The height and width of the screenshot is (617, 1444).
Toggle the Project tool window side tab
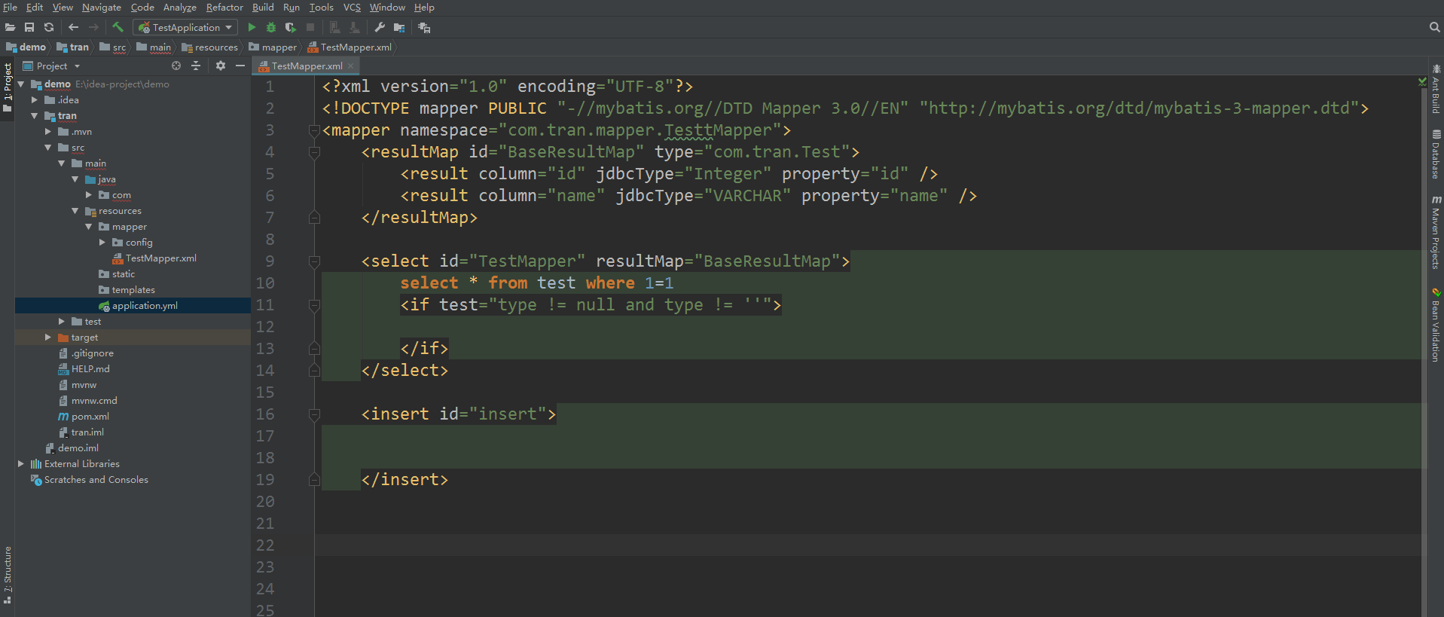click(8, 87)
